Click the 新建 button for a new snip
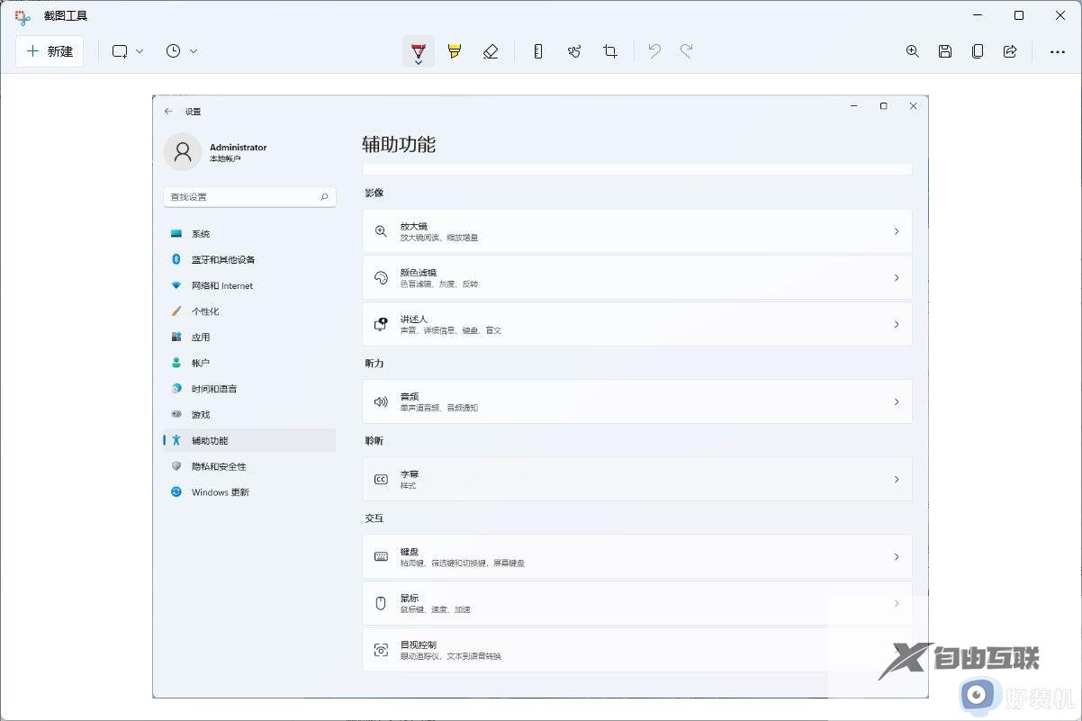 tap(50, 51)
